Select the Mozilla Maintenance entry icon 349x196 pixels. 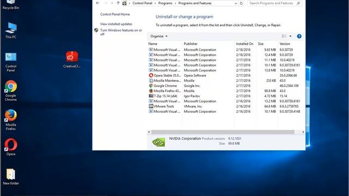click(151, 81)
